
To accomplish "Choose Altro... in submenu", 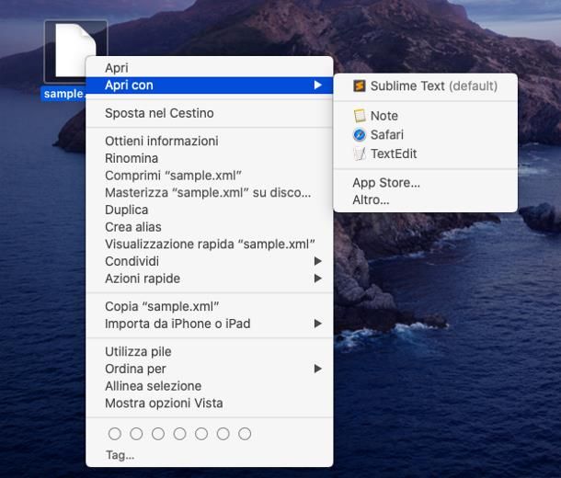I will [426, 199].
